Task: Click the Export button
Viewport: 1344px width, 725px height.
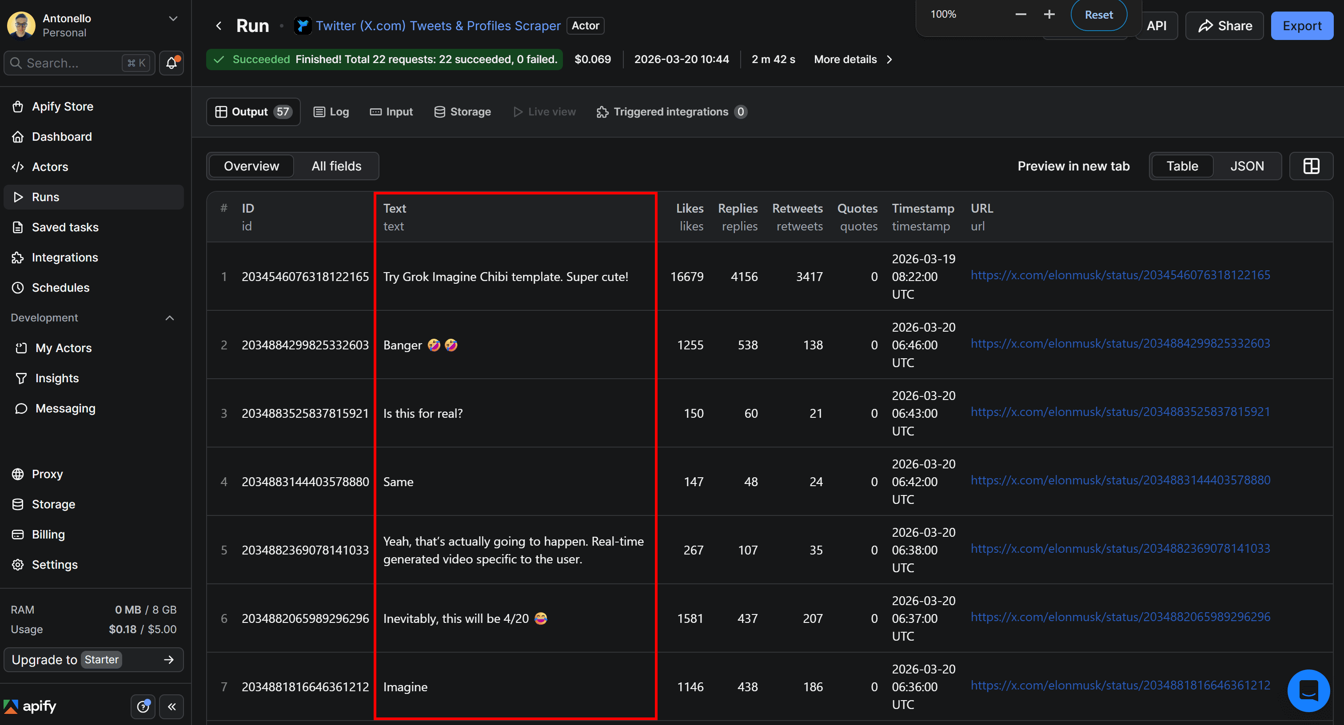Action: click(x=1301, y=26)
